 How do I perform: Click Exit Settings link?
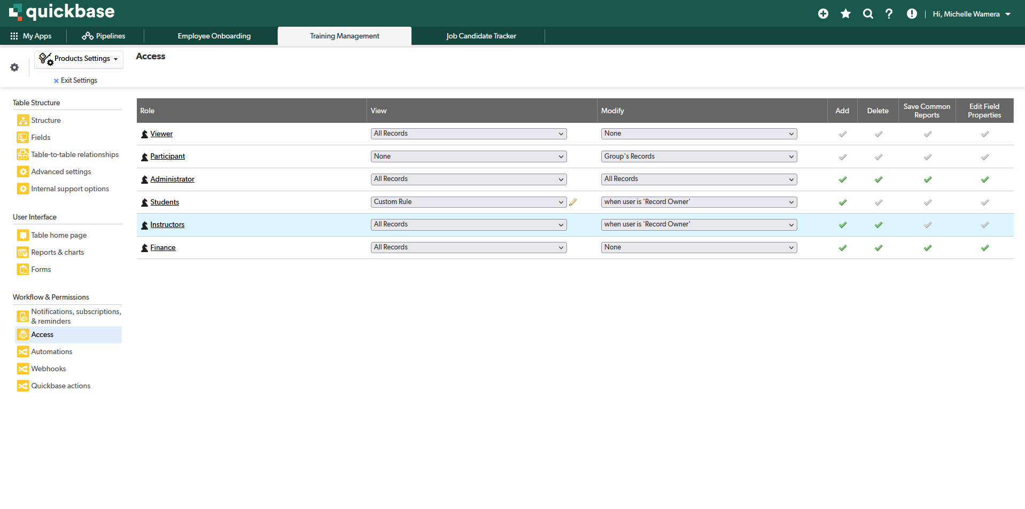(x=79, y=81)
